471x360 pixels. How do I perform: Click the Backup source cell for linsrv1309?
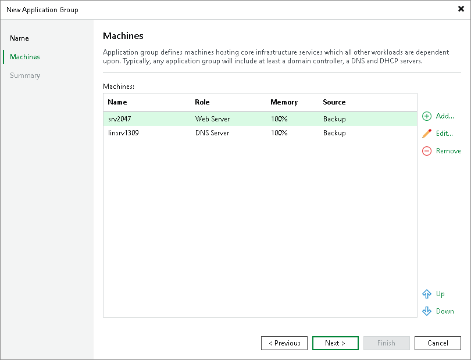click(334, 133)
